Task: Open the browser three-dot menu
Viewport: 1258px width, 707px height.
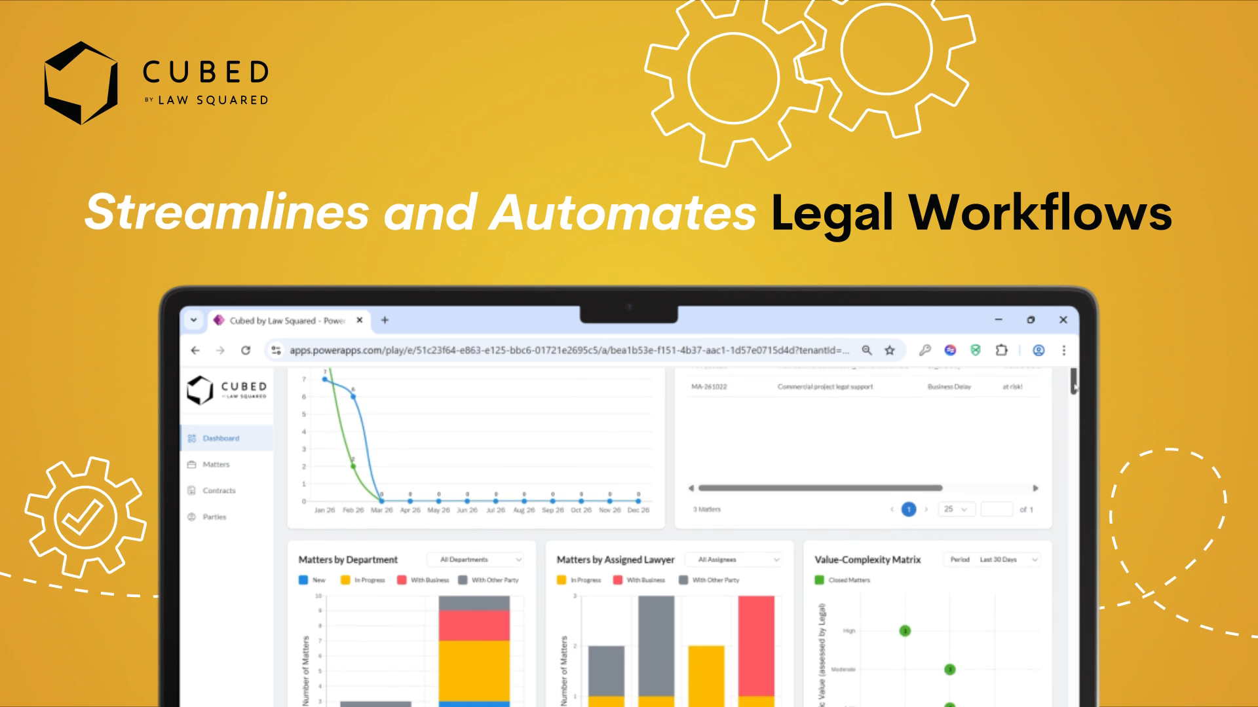Action: (1064, 350)
